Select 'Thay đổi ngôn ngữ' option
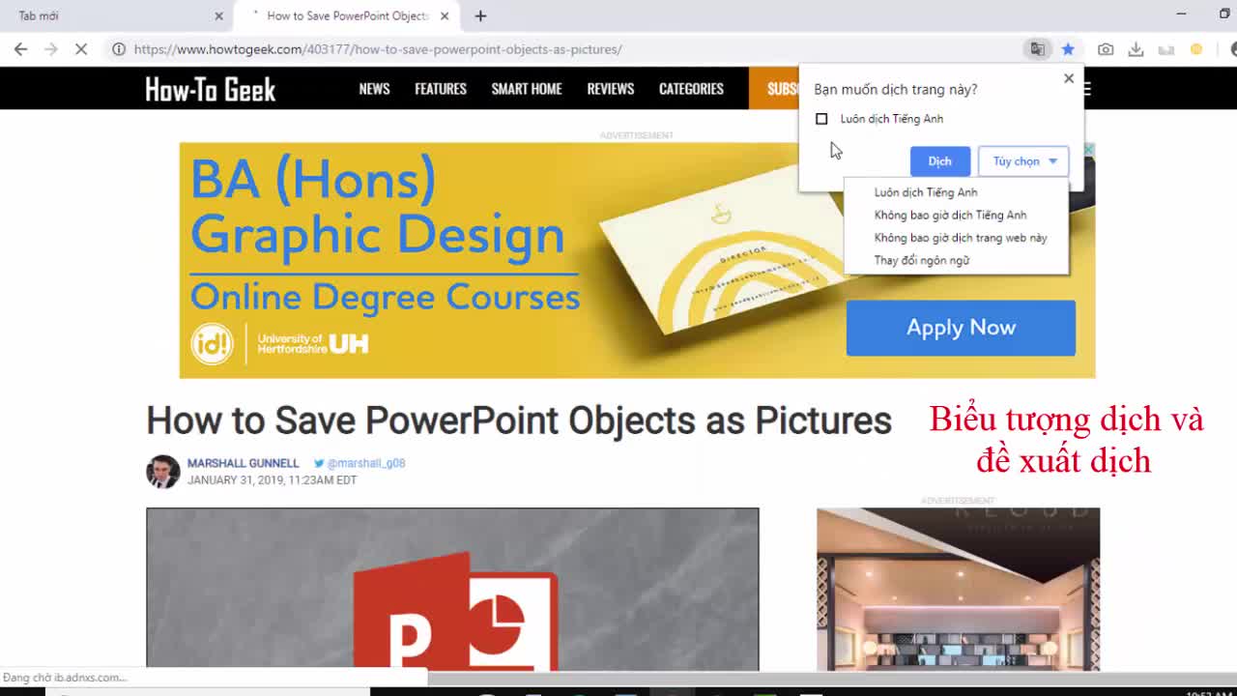The width and height of the screenshot is (1237, 696). (922, 260)
